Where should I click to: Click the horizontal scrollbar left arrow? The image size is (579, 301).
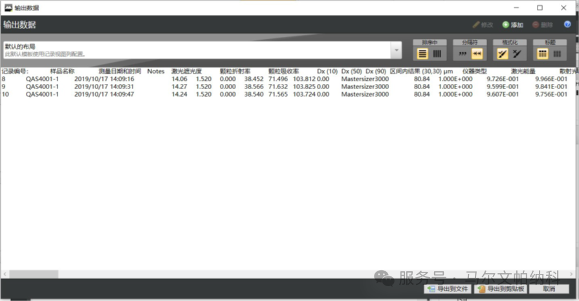5,274
